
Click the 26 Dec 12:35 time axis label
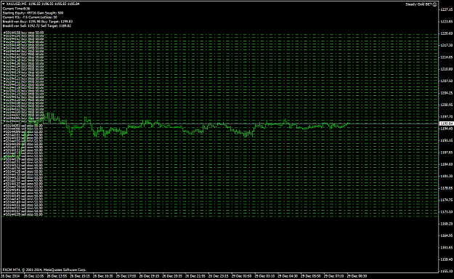click(x=33, y=276)
